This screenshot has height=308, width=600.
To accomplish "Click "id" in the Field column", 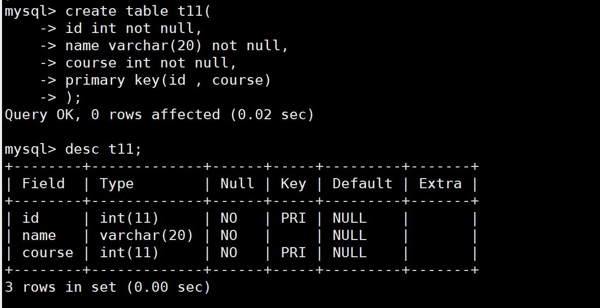I will [30, 218].
